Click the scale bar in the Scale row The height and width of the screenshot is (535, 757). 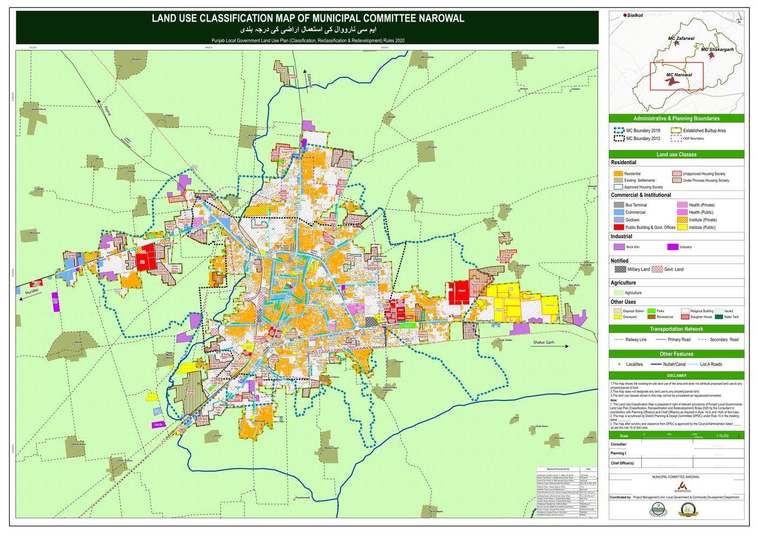click(673, 435)
